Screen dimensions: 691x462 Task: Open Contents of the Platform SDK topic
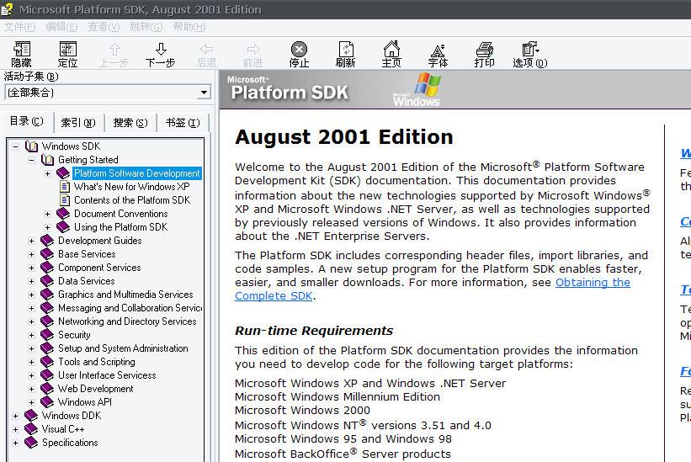(x=132, y=200)
